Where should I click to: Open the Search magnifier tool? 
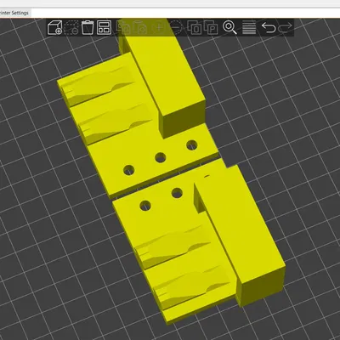229,27
